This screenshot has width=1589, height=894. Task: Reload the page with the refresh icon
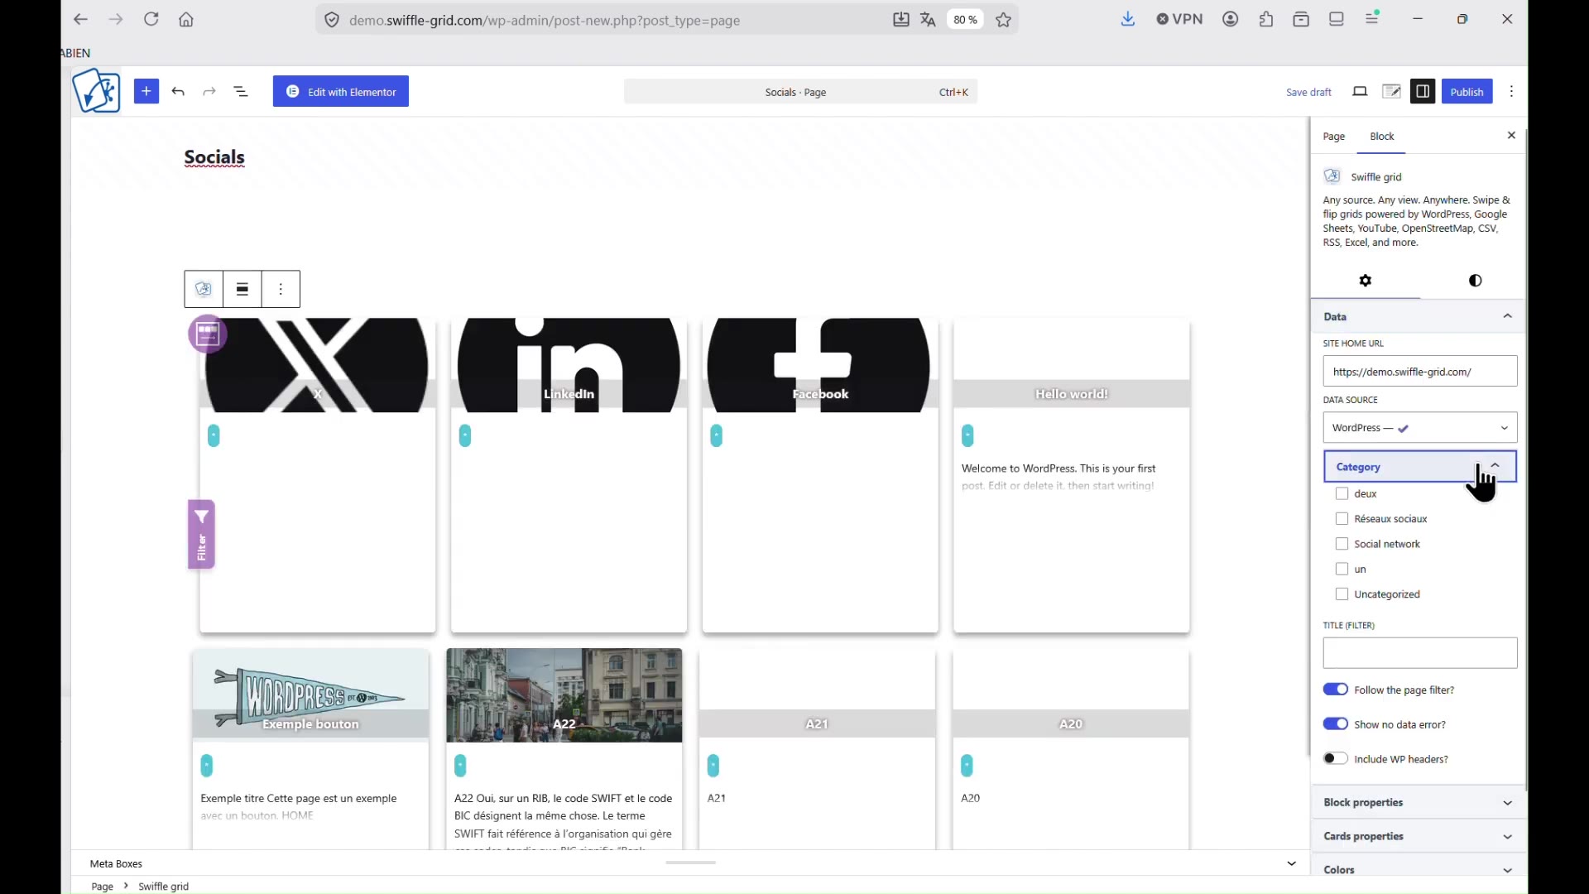click(151, 19)
